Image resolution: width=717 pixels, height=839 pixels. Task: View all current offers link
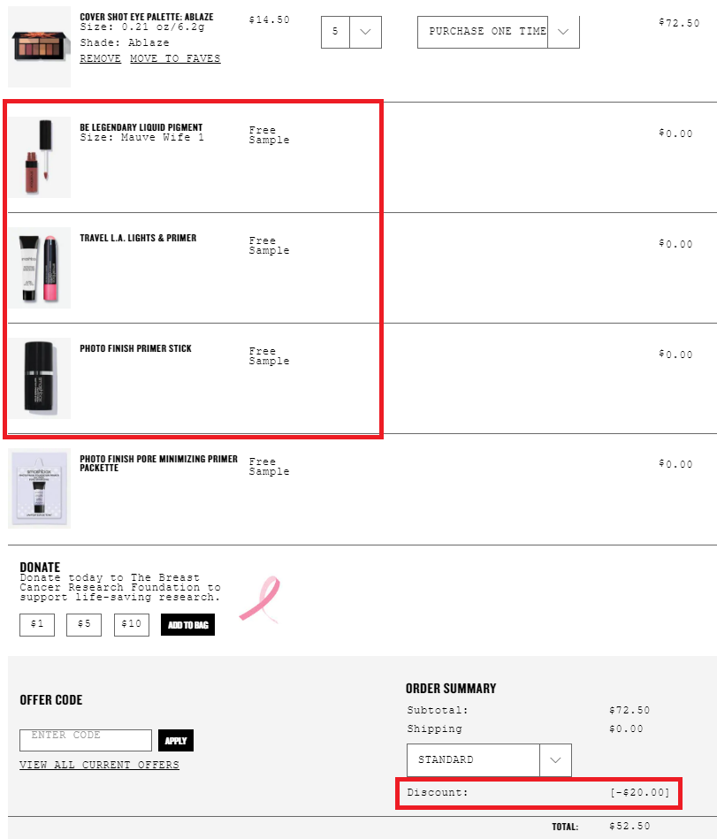(100, 765)
